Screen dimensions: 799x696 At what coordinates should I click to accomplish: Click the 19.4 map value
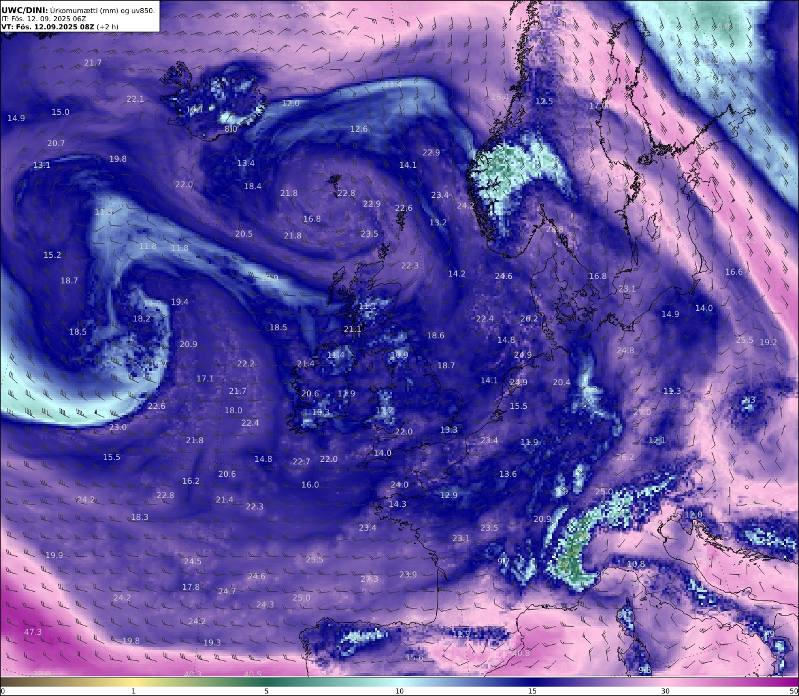pyautogui.click(x=180, y=302)
